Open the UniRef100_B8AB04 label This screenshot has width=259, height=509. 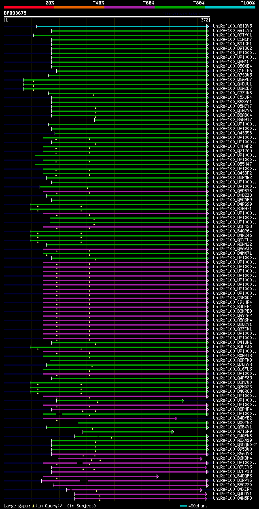click(x=232, y=115)
